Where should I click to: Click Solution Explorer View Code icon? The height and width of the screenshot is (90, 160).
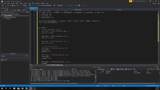(22, 10)
